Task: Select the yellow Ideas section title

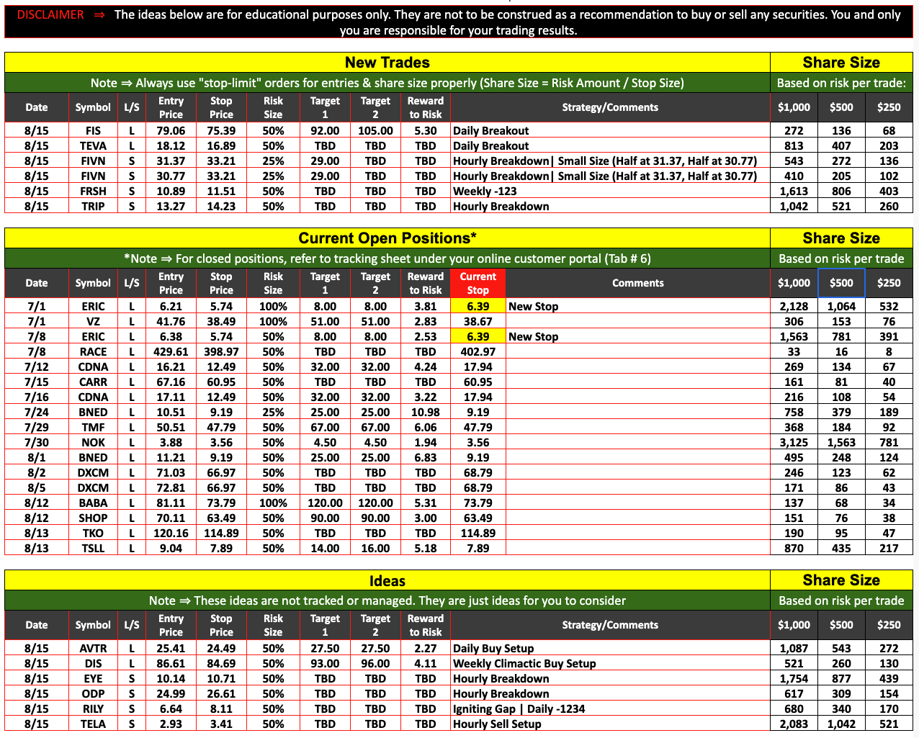Action: click(387, 580)
